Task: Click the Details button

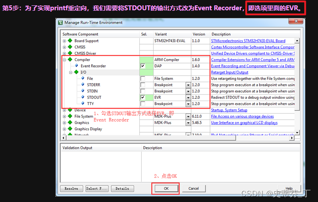Action: [122, 189]
